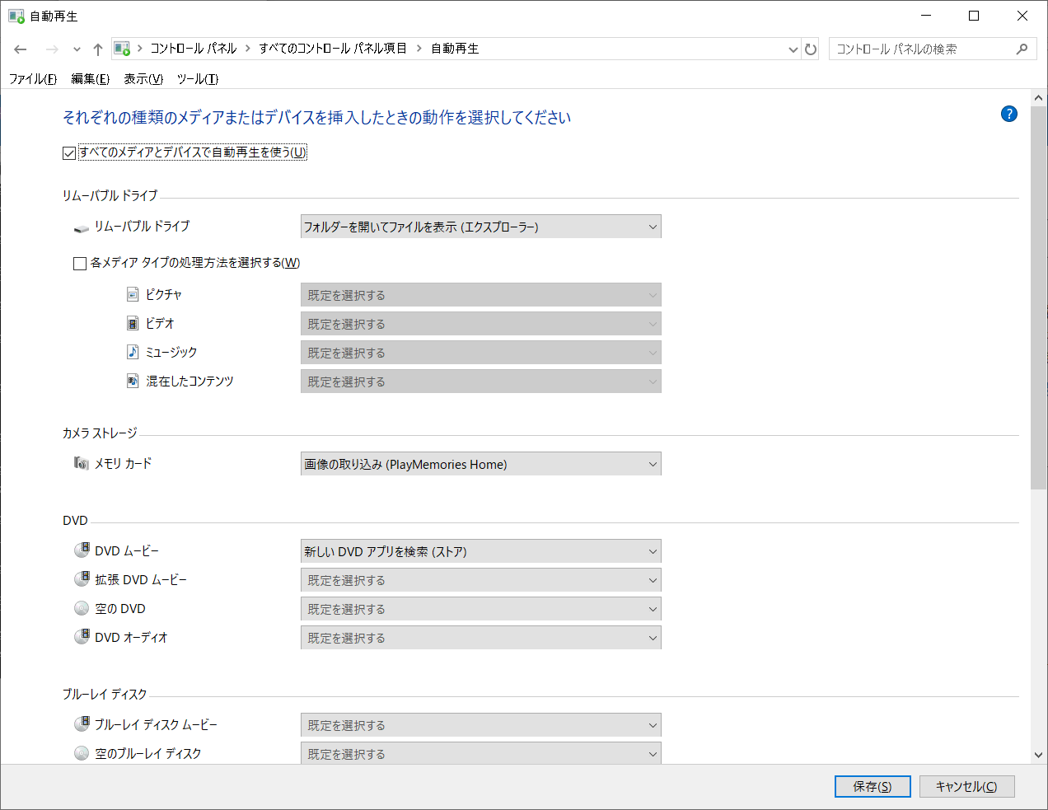Screen dimensions: 1048x810
Task: Click the search magnifier icon
Action: point(1022,49)
